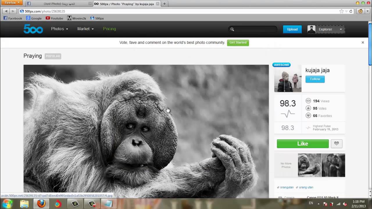Viewport: 372px width, 209px height.
Task: Open the Windows Start menu
Action: point(7,204)
